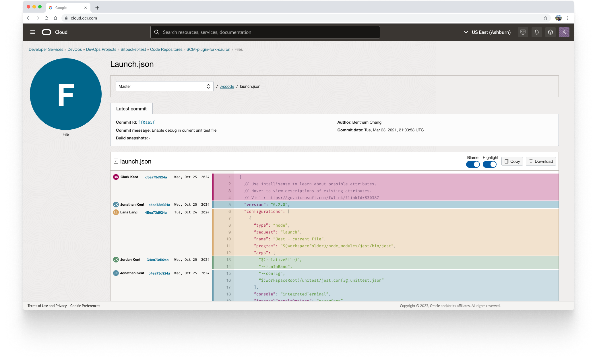
Task: Expand the Master branch dropdown
Action: (x=164, y=86)
